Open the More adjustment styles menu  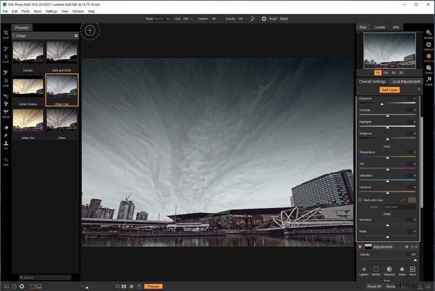point(412,271)
